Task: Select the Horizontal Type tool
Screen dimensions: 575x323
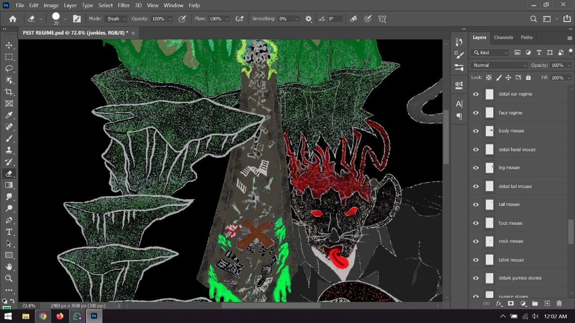Action: 9,232
